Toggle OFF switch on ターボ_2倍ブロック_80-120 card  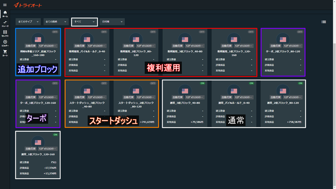tap(300, 31)
